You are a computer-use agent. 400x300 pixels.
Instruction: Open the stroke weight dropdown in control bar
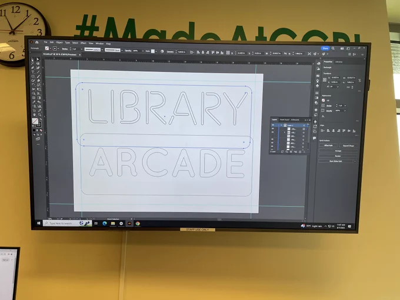81,49
